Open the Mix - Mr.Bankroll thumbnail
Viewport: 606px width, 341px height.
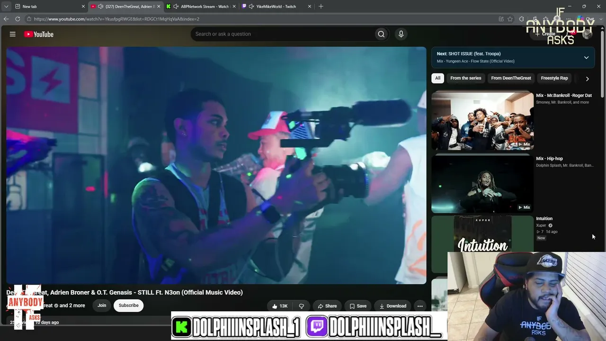point(482,121)
